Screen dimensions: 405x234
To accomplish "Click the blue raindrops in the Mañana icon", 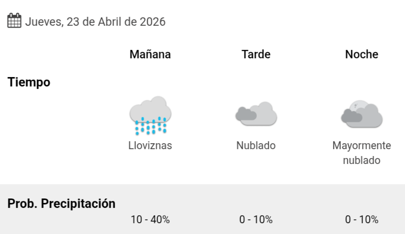I will pyautogui.click(x=151, y=126).
